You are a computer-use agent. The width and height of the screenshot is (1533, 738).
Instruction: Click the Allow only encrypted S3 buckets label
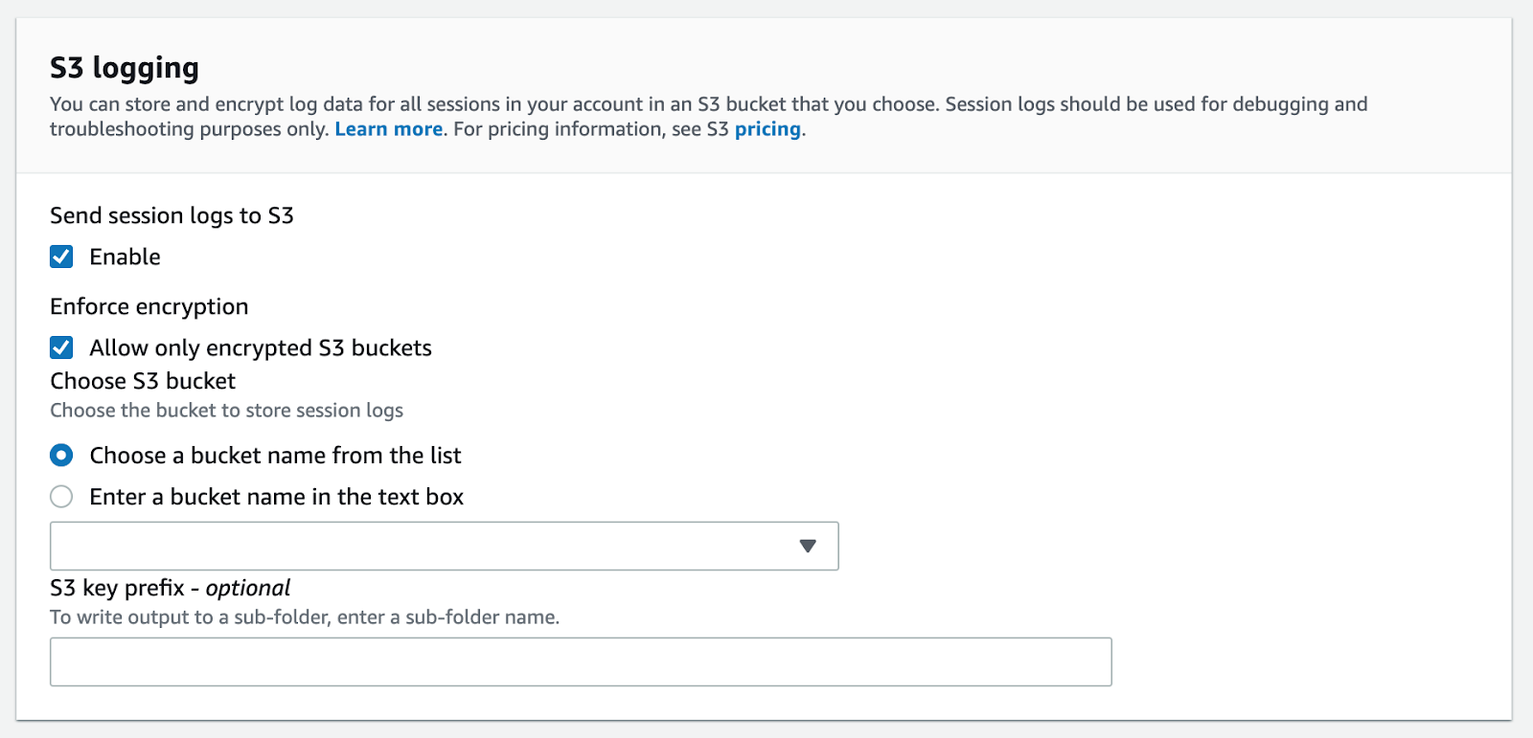pos(261,347)
